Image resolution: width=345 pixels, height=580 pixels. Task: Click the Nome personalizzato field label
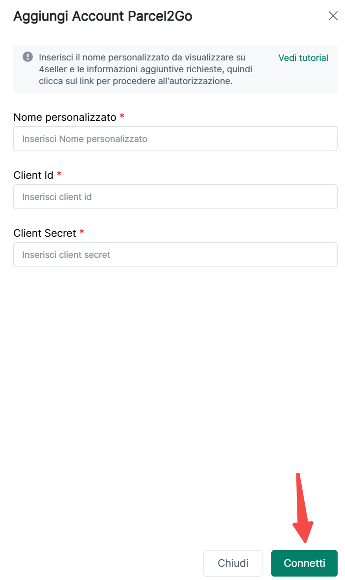pos(64,117)
